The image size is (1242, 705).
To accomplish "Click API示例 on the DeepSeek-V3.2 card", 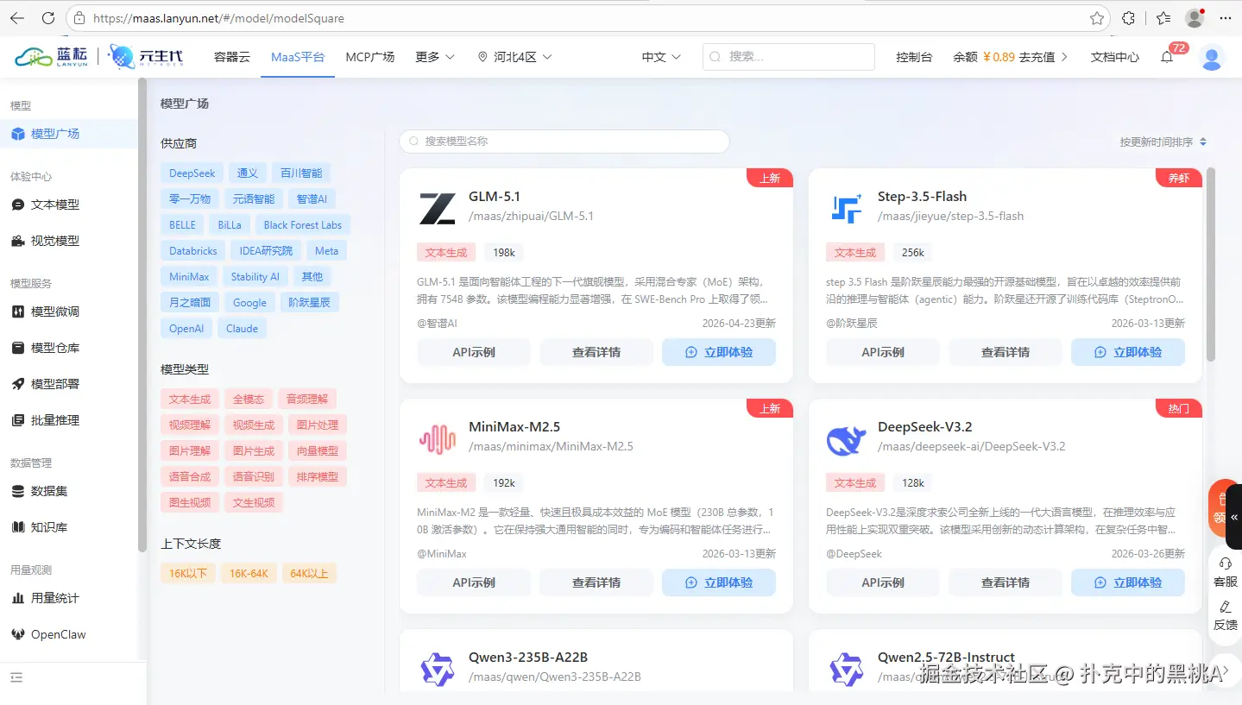I will pos(883,582).
